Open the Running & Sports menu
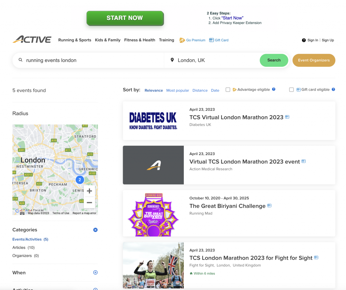Viewport: 346px width, 290px height. point(75,40)
